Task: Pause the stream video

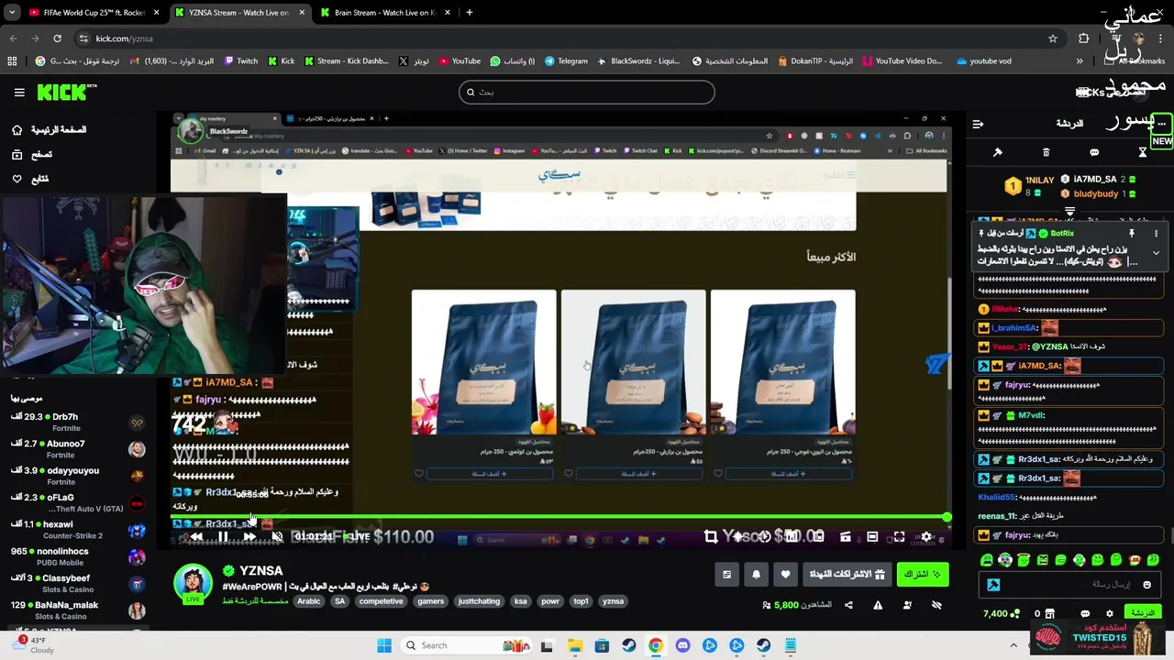Action: pyautogui.click(x=222, y=537)
